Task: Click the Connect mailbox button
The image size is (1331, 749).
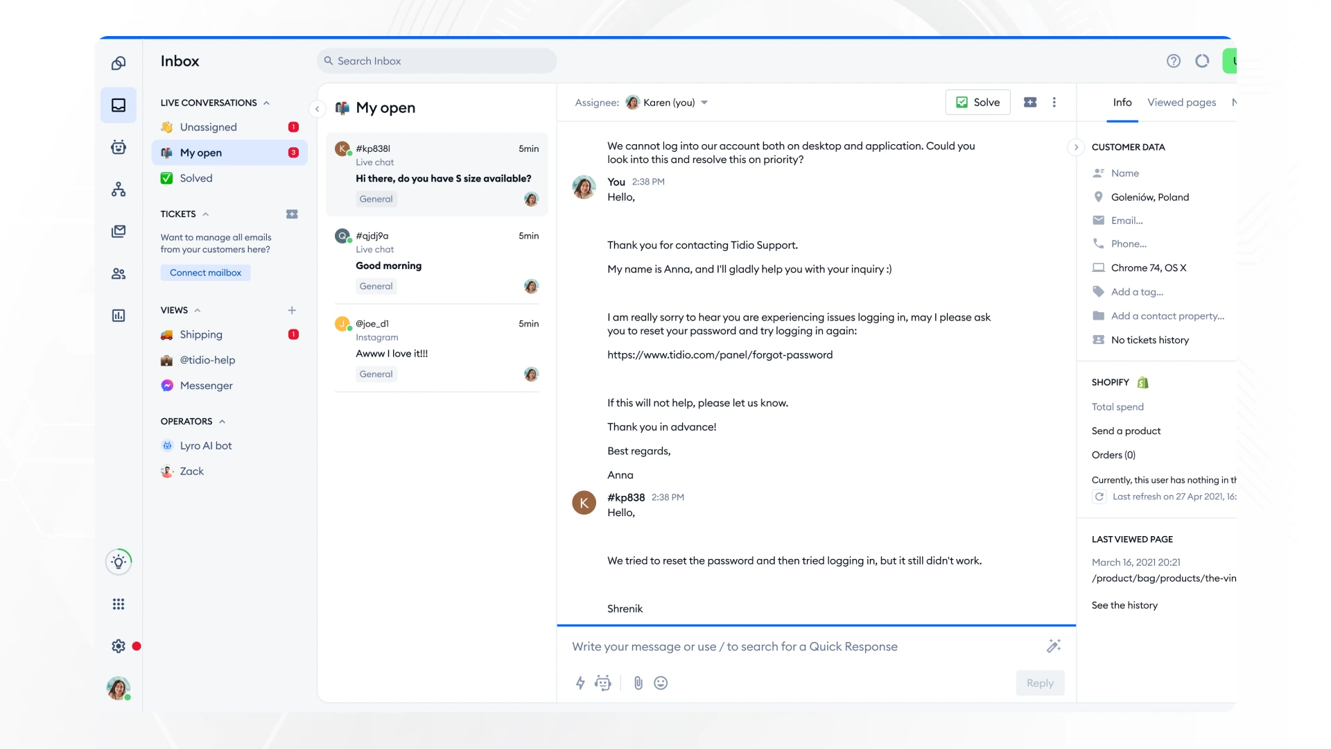Action: click(205, 273)
